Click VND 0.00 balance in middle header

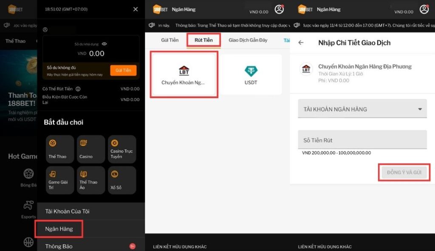[259, 12]
